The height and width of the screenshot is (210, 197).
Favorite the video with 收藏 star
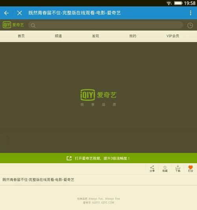click(165, 169)
